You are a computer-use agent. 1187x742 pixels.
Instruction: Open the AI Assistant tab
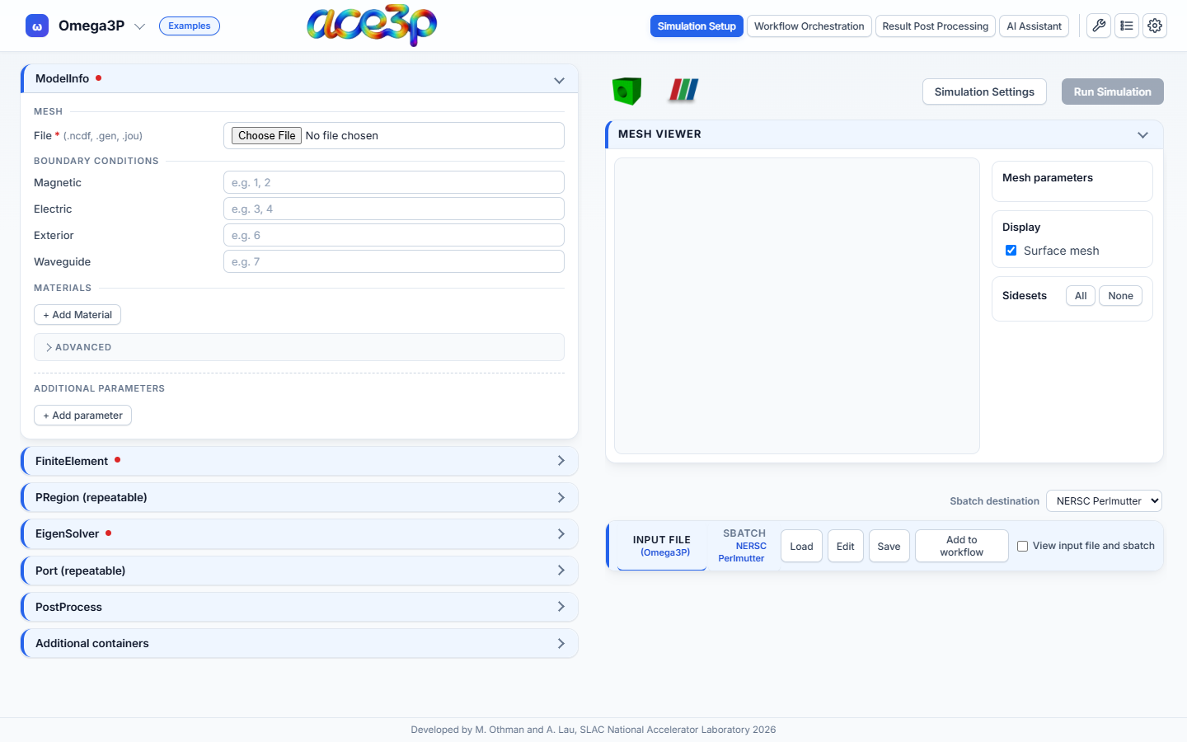[1034, 26]
